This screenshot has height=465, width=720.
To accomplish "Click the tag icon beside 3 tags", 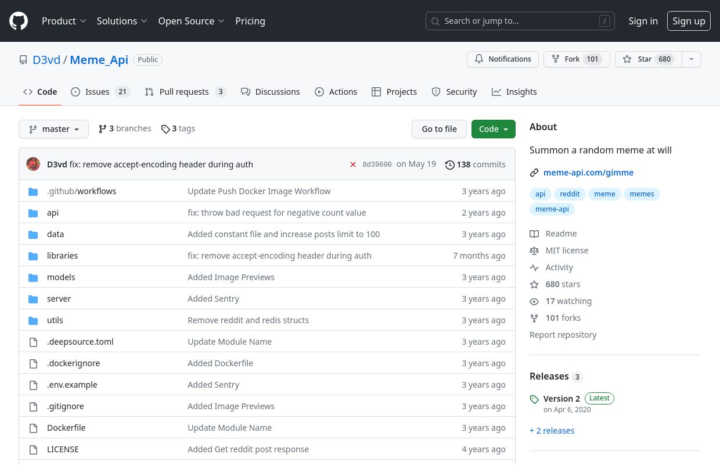I will tap(165, 129).
